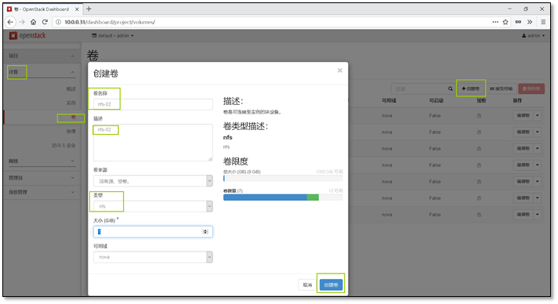
Task: Click the 加密 column header
Action: (481, 100)
